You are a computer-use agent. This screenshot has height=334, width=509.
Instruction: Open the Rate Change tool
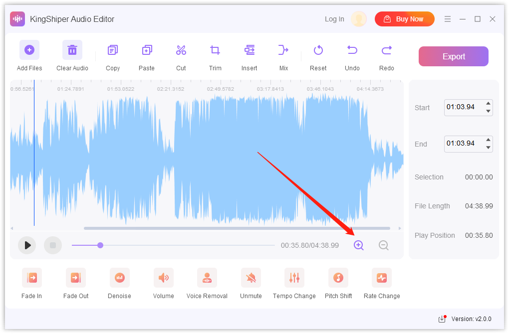tap(382, 278)
